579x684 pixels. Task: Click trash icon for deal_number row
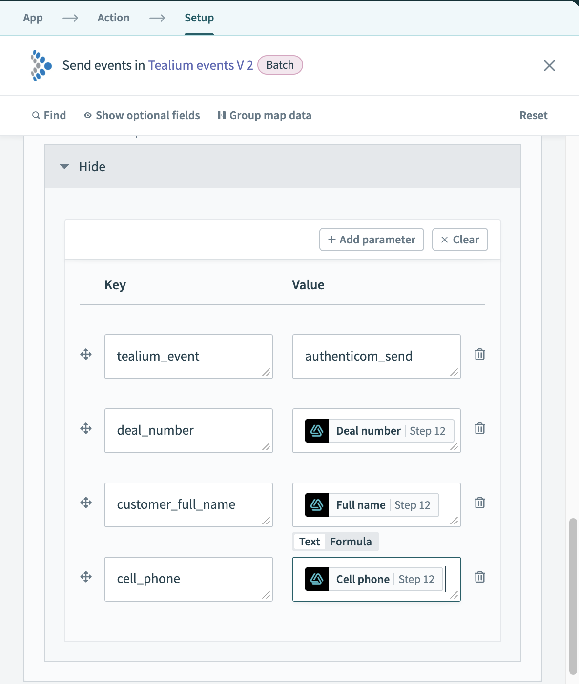tap(480, 429)
